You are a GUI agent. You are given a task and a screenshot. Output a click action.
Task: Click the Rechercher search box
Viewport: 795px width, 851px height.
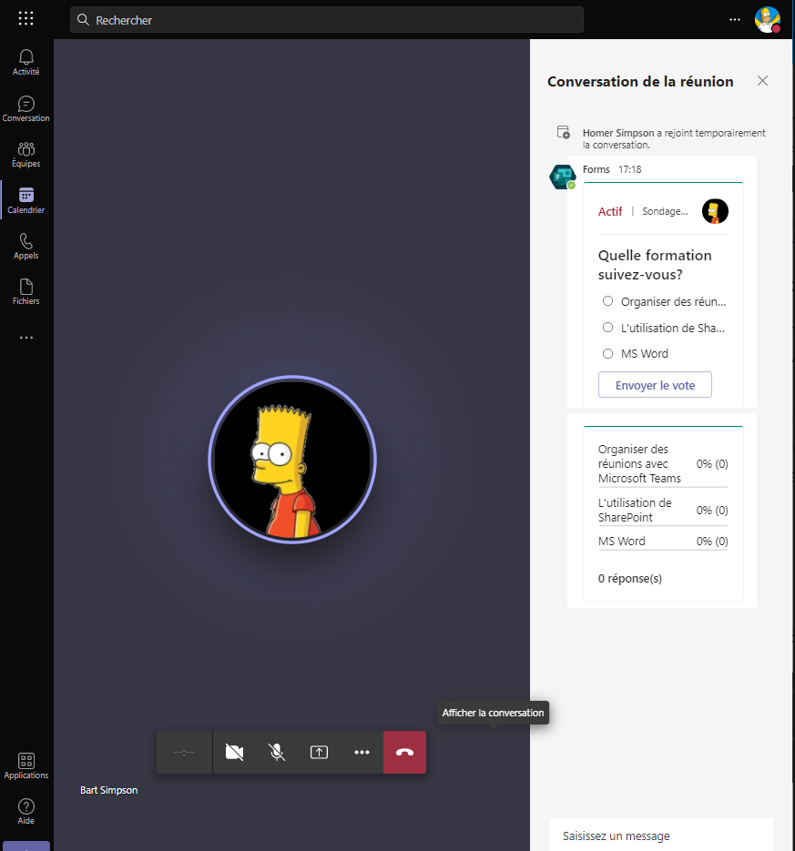pyautogui.click(x=326, y=20)
